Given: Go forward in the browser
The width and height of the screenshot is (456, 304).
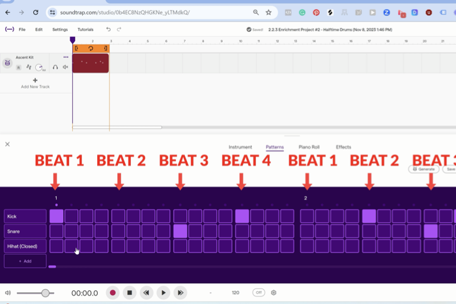Looking at the screenshot, I should (x=21, y=12).
